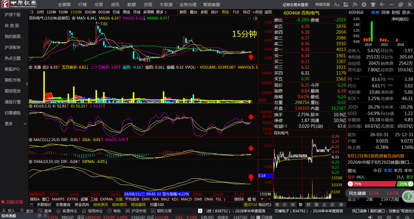Click the plus box in news ticker

(x=200, y=211)
